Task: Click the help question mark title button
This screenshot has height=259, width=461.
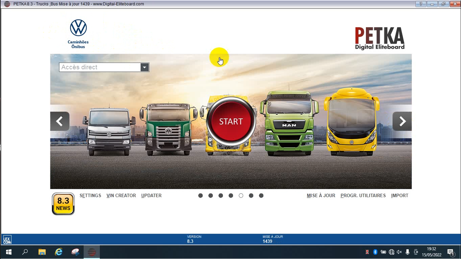Action: coord(420,4)
